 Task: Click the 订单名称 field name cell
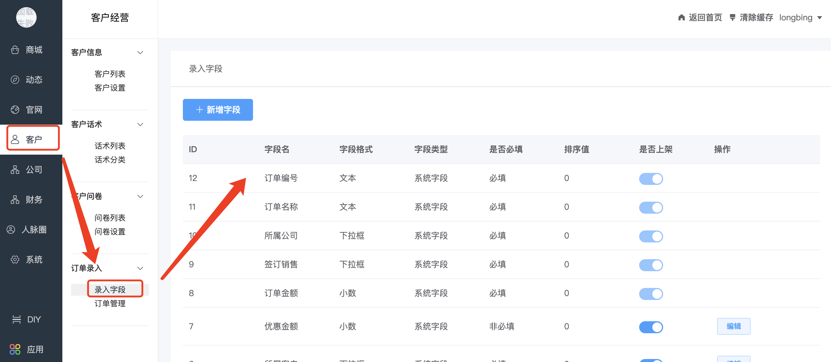coord(281,207)
